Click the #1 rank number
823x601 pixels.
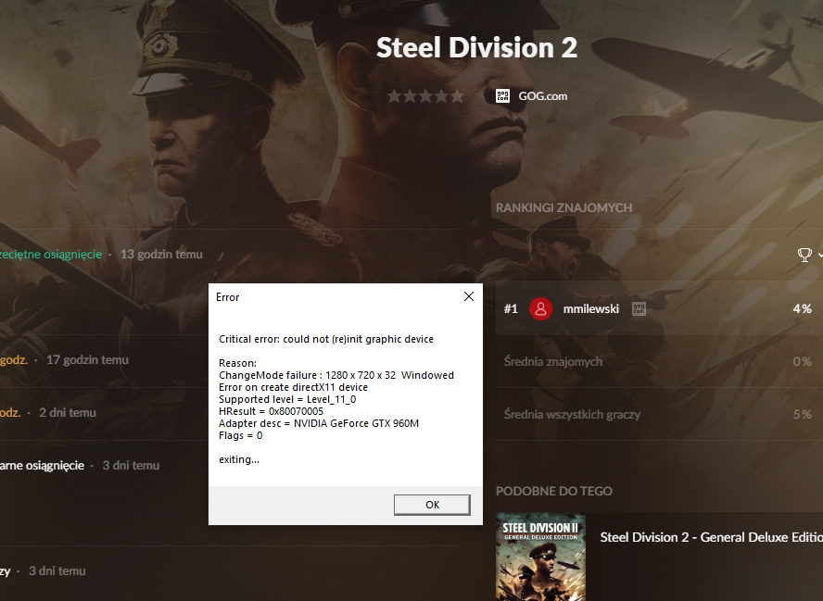tap(511, 309)
